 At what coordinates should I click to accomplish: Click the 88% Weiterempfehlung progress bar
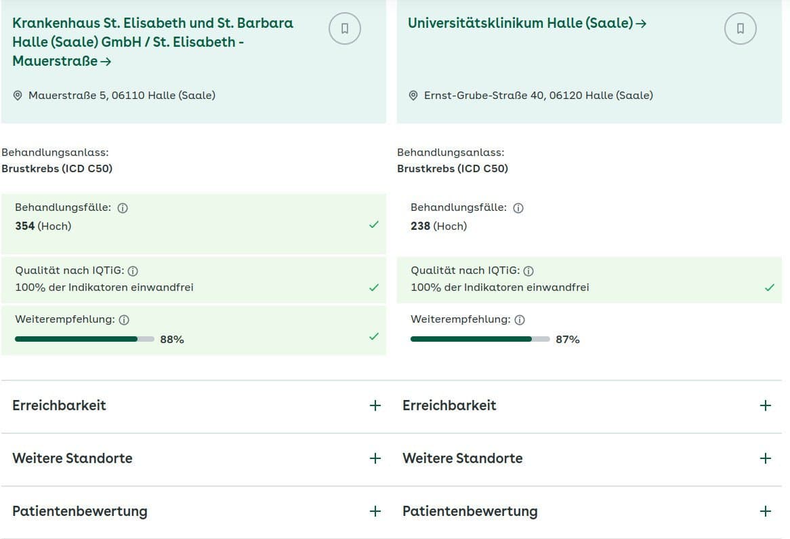click(84, 339)
